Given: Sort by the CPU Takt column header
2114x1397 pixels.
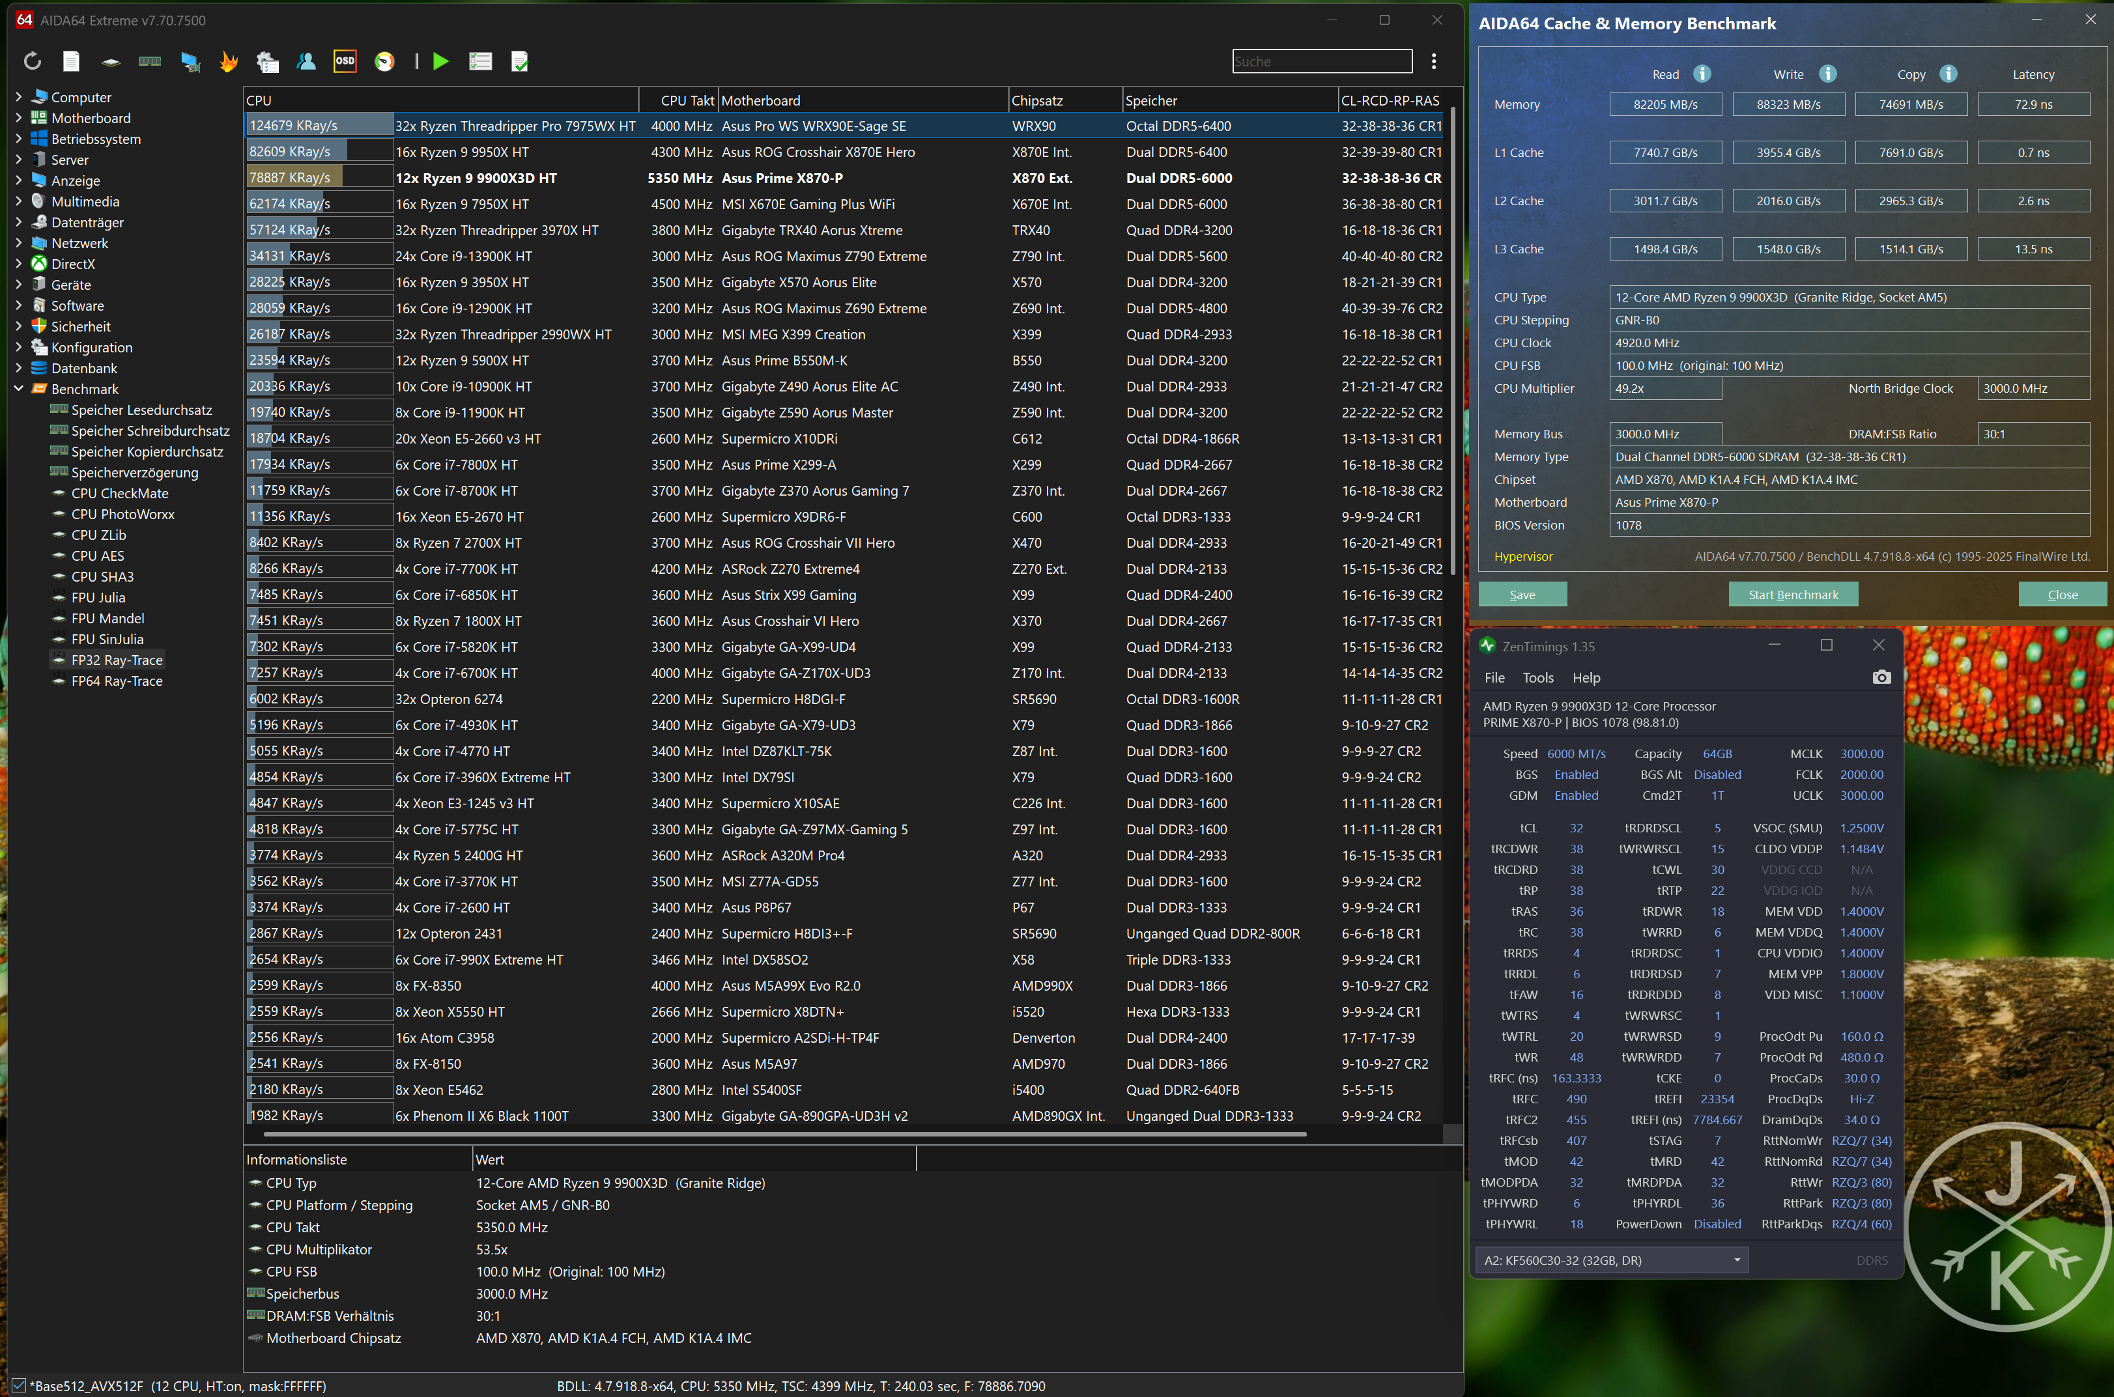Looking at the screenshot, I should [678, 101].
